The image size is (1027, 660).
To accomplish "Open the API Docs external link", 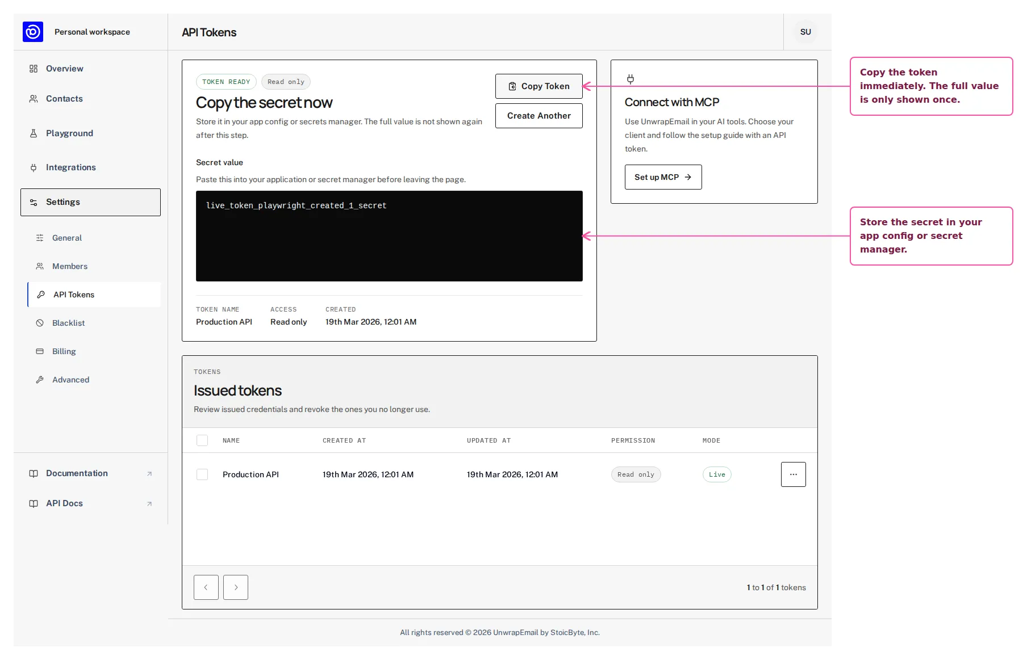I will 90,503.
